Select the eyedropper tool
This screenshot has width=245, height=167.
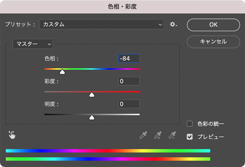143,135
